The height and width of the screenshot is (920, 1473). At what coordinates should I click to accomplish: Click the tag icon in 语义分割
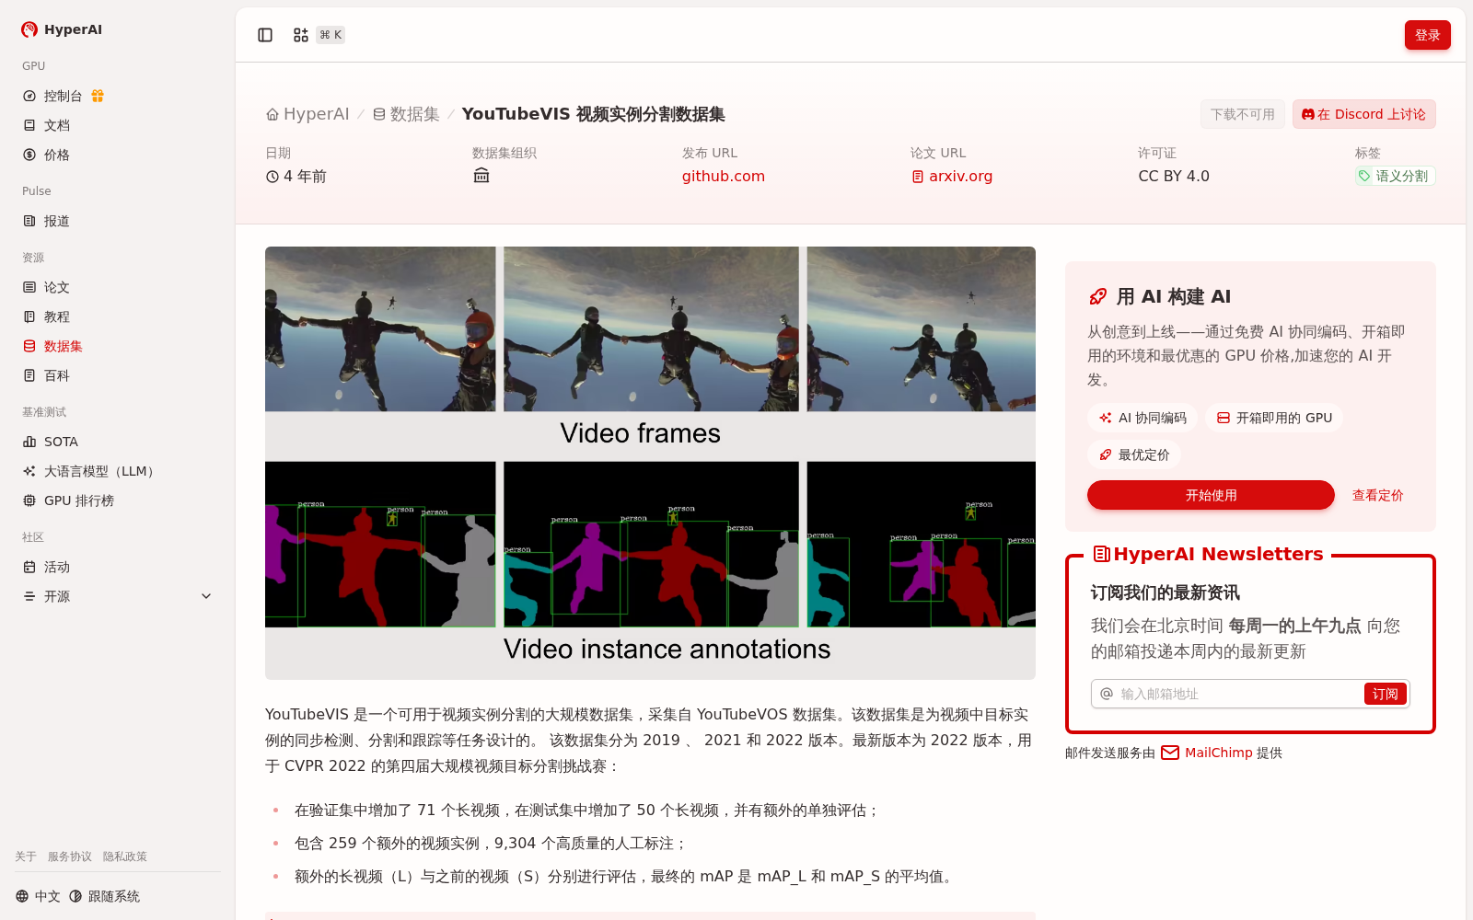pos(1364,176)
